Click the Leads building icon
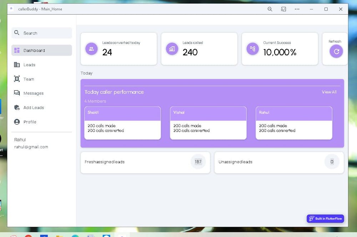This screenshot has height=237, width=357. 17,65
